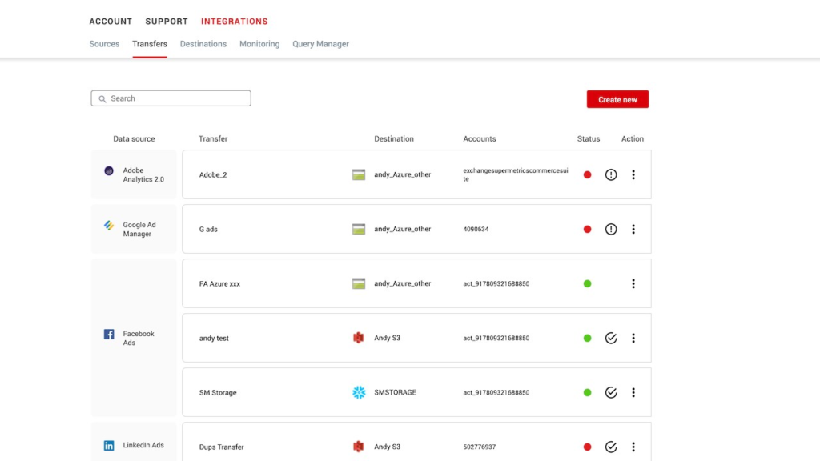Click the error alert icon for G ads
The width and height of the screenshot is (820, 461).
tap(611, 229)
